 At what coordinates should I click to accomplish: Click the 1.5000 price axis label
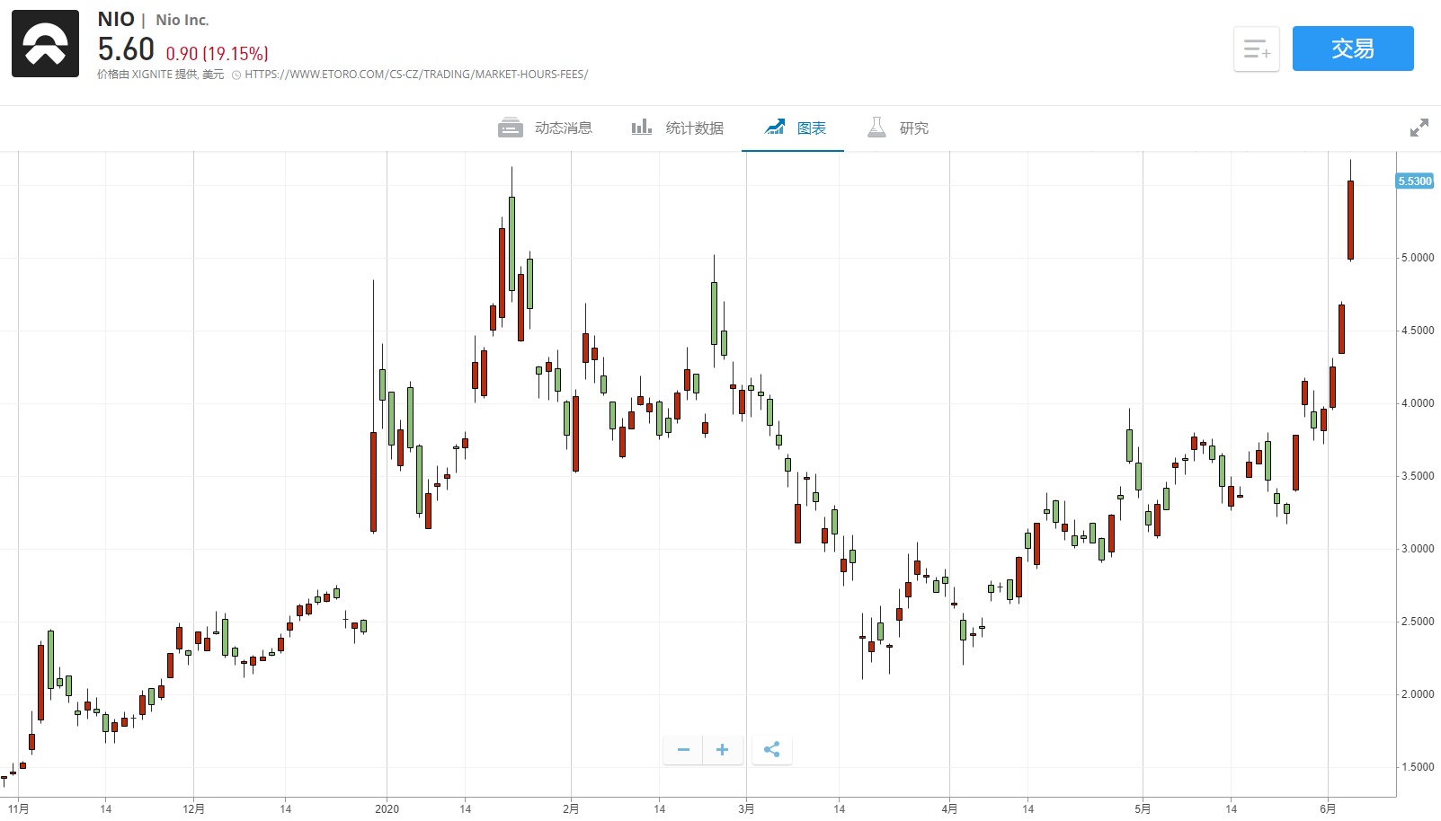pyautogui.click(x=1418, y=767)
